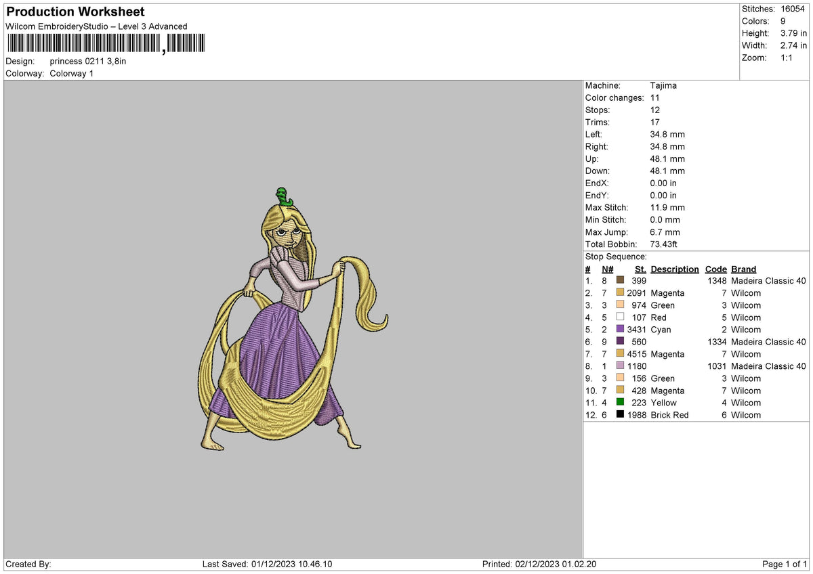Click the embroidered princess design preview
813x574 pixels.
[293, 318]
